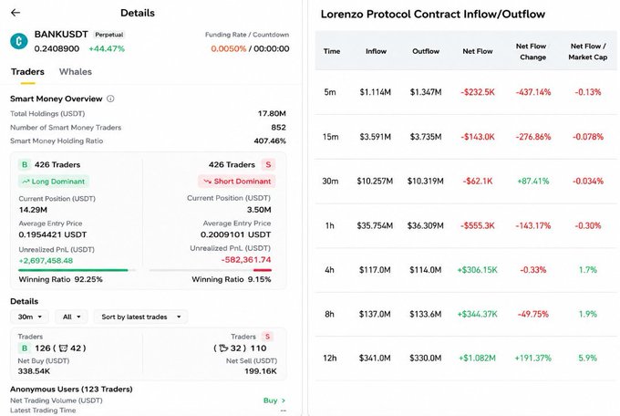Click the 5.9% market cap ratio
620x416 pixels.
coord(587,359)
